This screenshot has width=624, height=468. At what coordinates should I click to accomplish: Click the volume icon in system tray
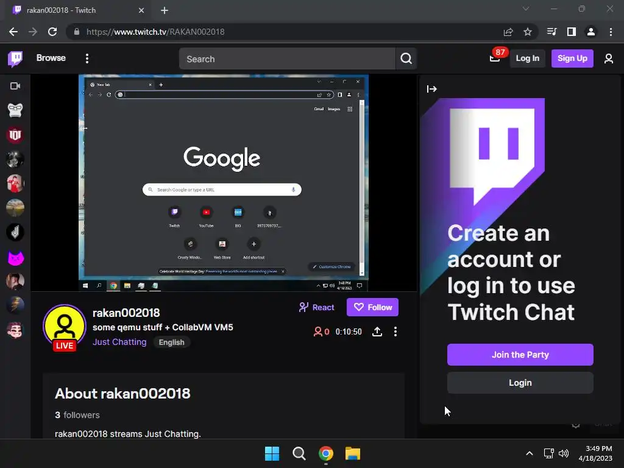tap(564, 453)
